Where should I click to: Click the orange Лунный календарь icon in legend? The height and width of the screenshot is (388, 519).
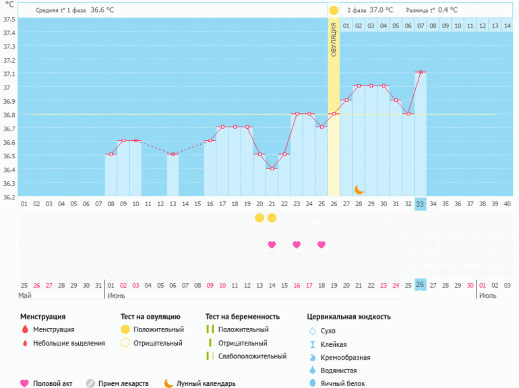[169, 383]
